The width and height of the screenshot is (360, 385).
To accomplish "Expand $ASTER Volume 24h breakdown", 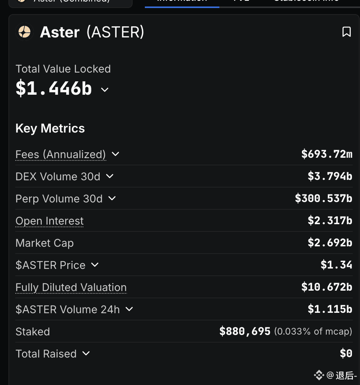I will (x=129, y=309).
